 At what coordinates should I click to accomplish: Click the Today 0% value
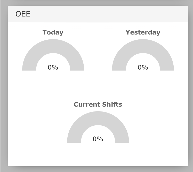click(53, 67)
